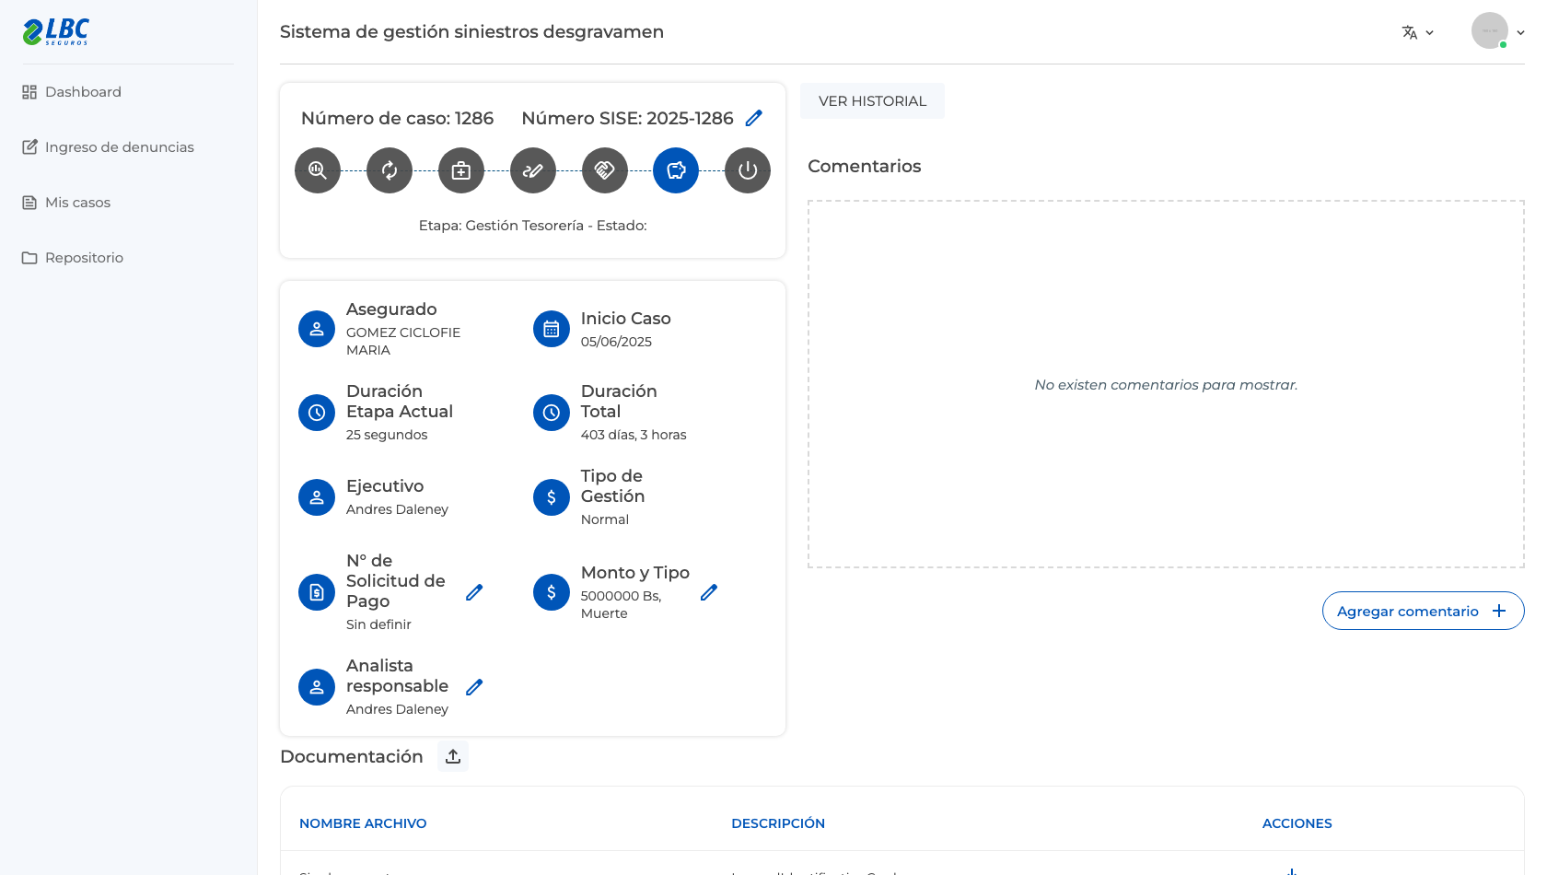Click the power off final stage icon
The height and width of the screenshot is (875, 1547).
748,170
